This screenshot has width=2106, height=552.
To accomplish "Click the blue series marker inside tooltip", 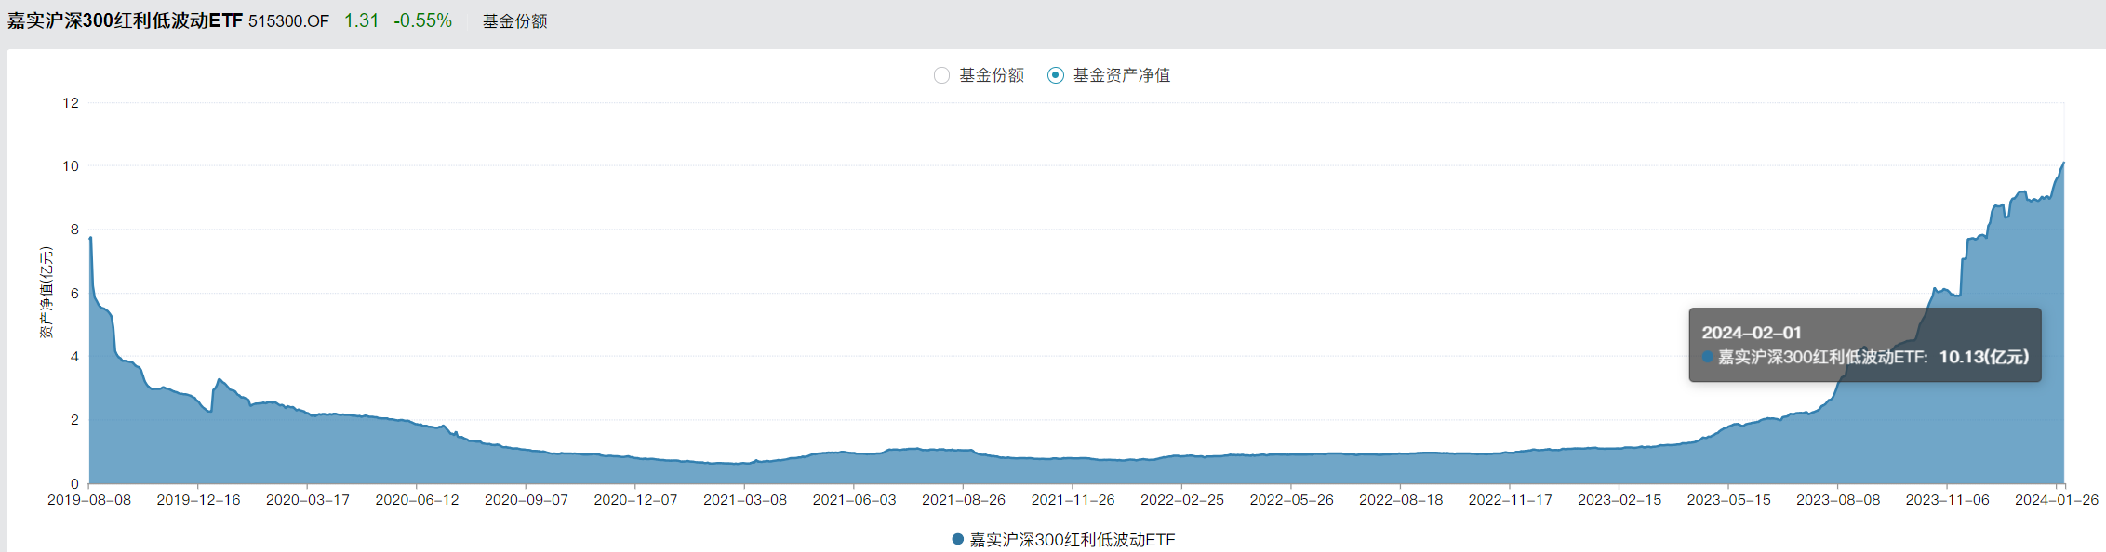I will pos(1708,357).
